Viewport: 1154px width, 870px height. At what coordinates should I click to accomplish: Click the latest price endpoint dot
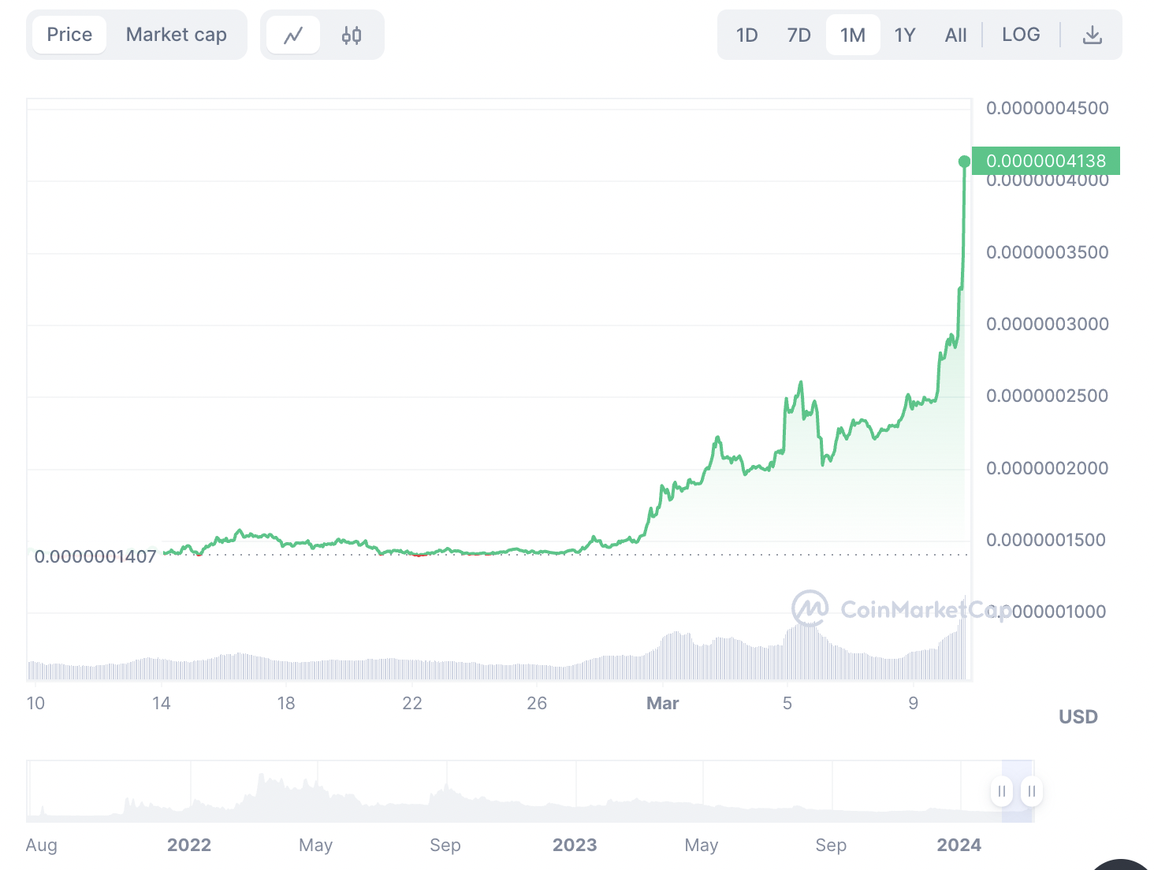[964, 162]
